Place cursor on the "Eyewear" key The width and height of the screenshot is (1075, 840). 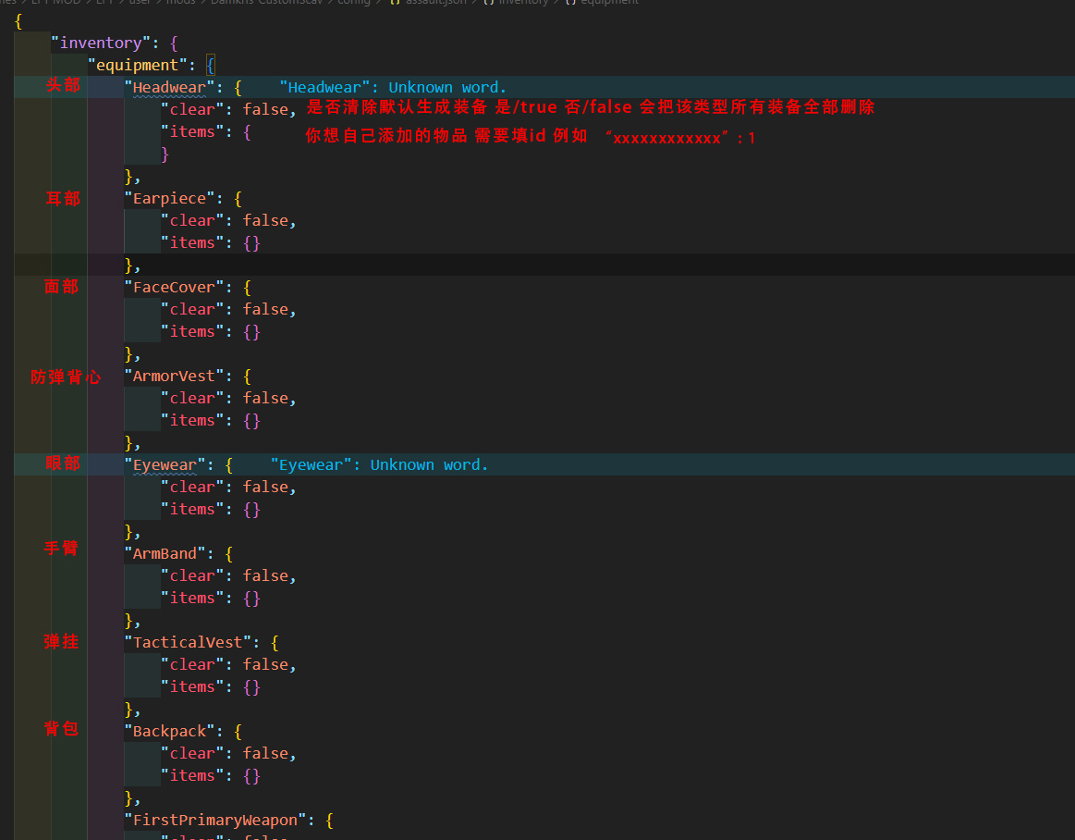165,465
